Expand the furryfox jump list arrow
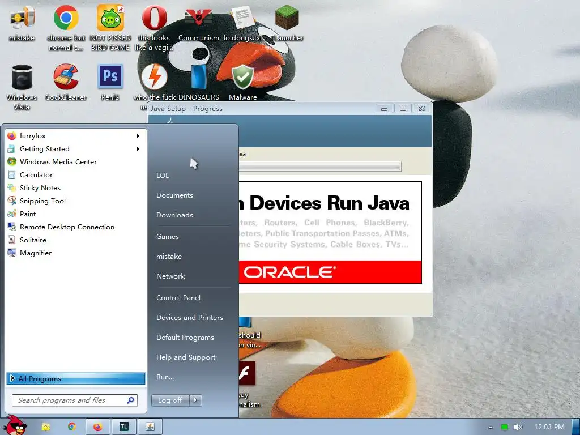Viewport: 580px width, 435px height. pyautogui.click(x=138, y=136)
